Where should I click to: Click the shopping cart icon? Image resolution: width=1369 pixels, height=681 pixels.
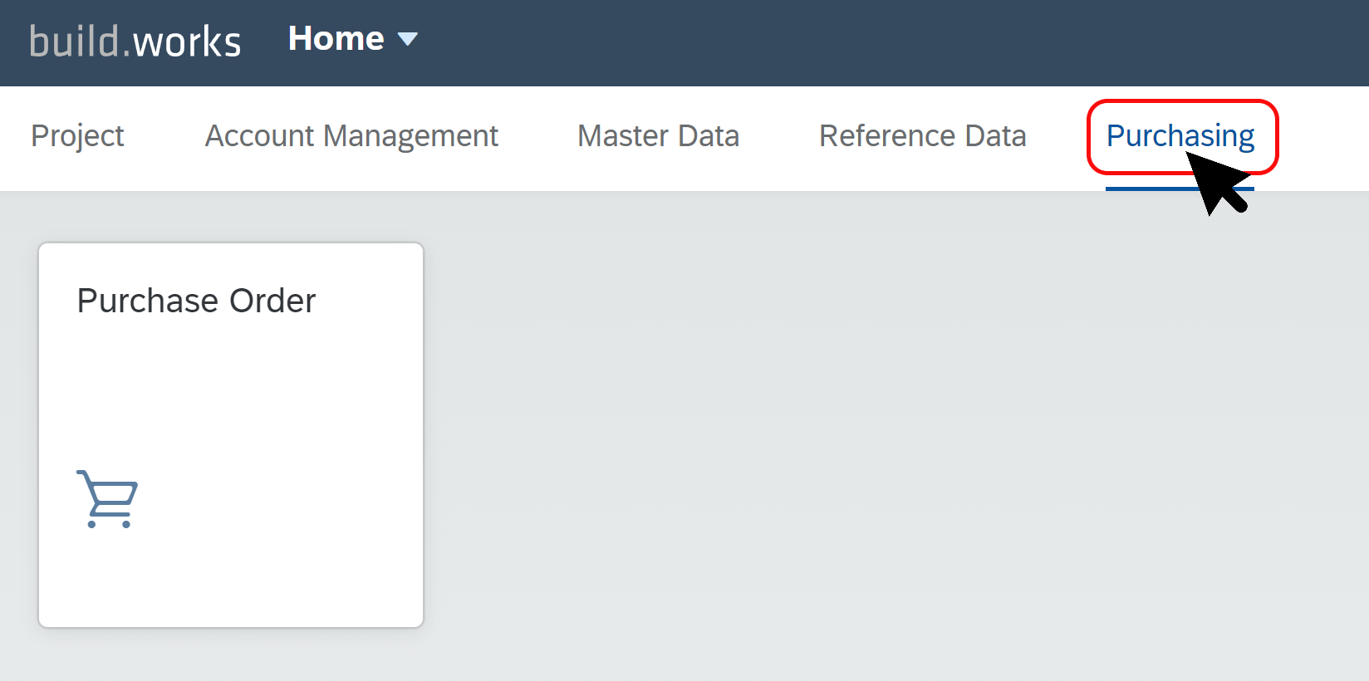tap(107, 499)
